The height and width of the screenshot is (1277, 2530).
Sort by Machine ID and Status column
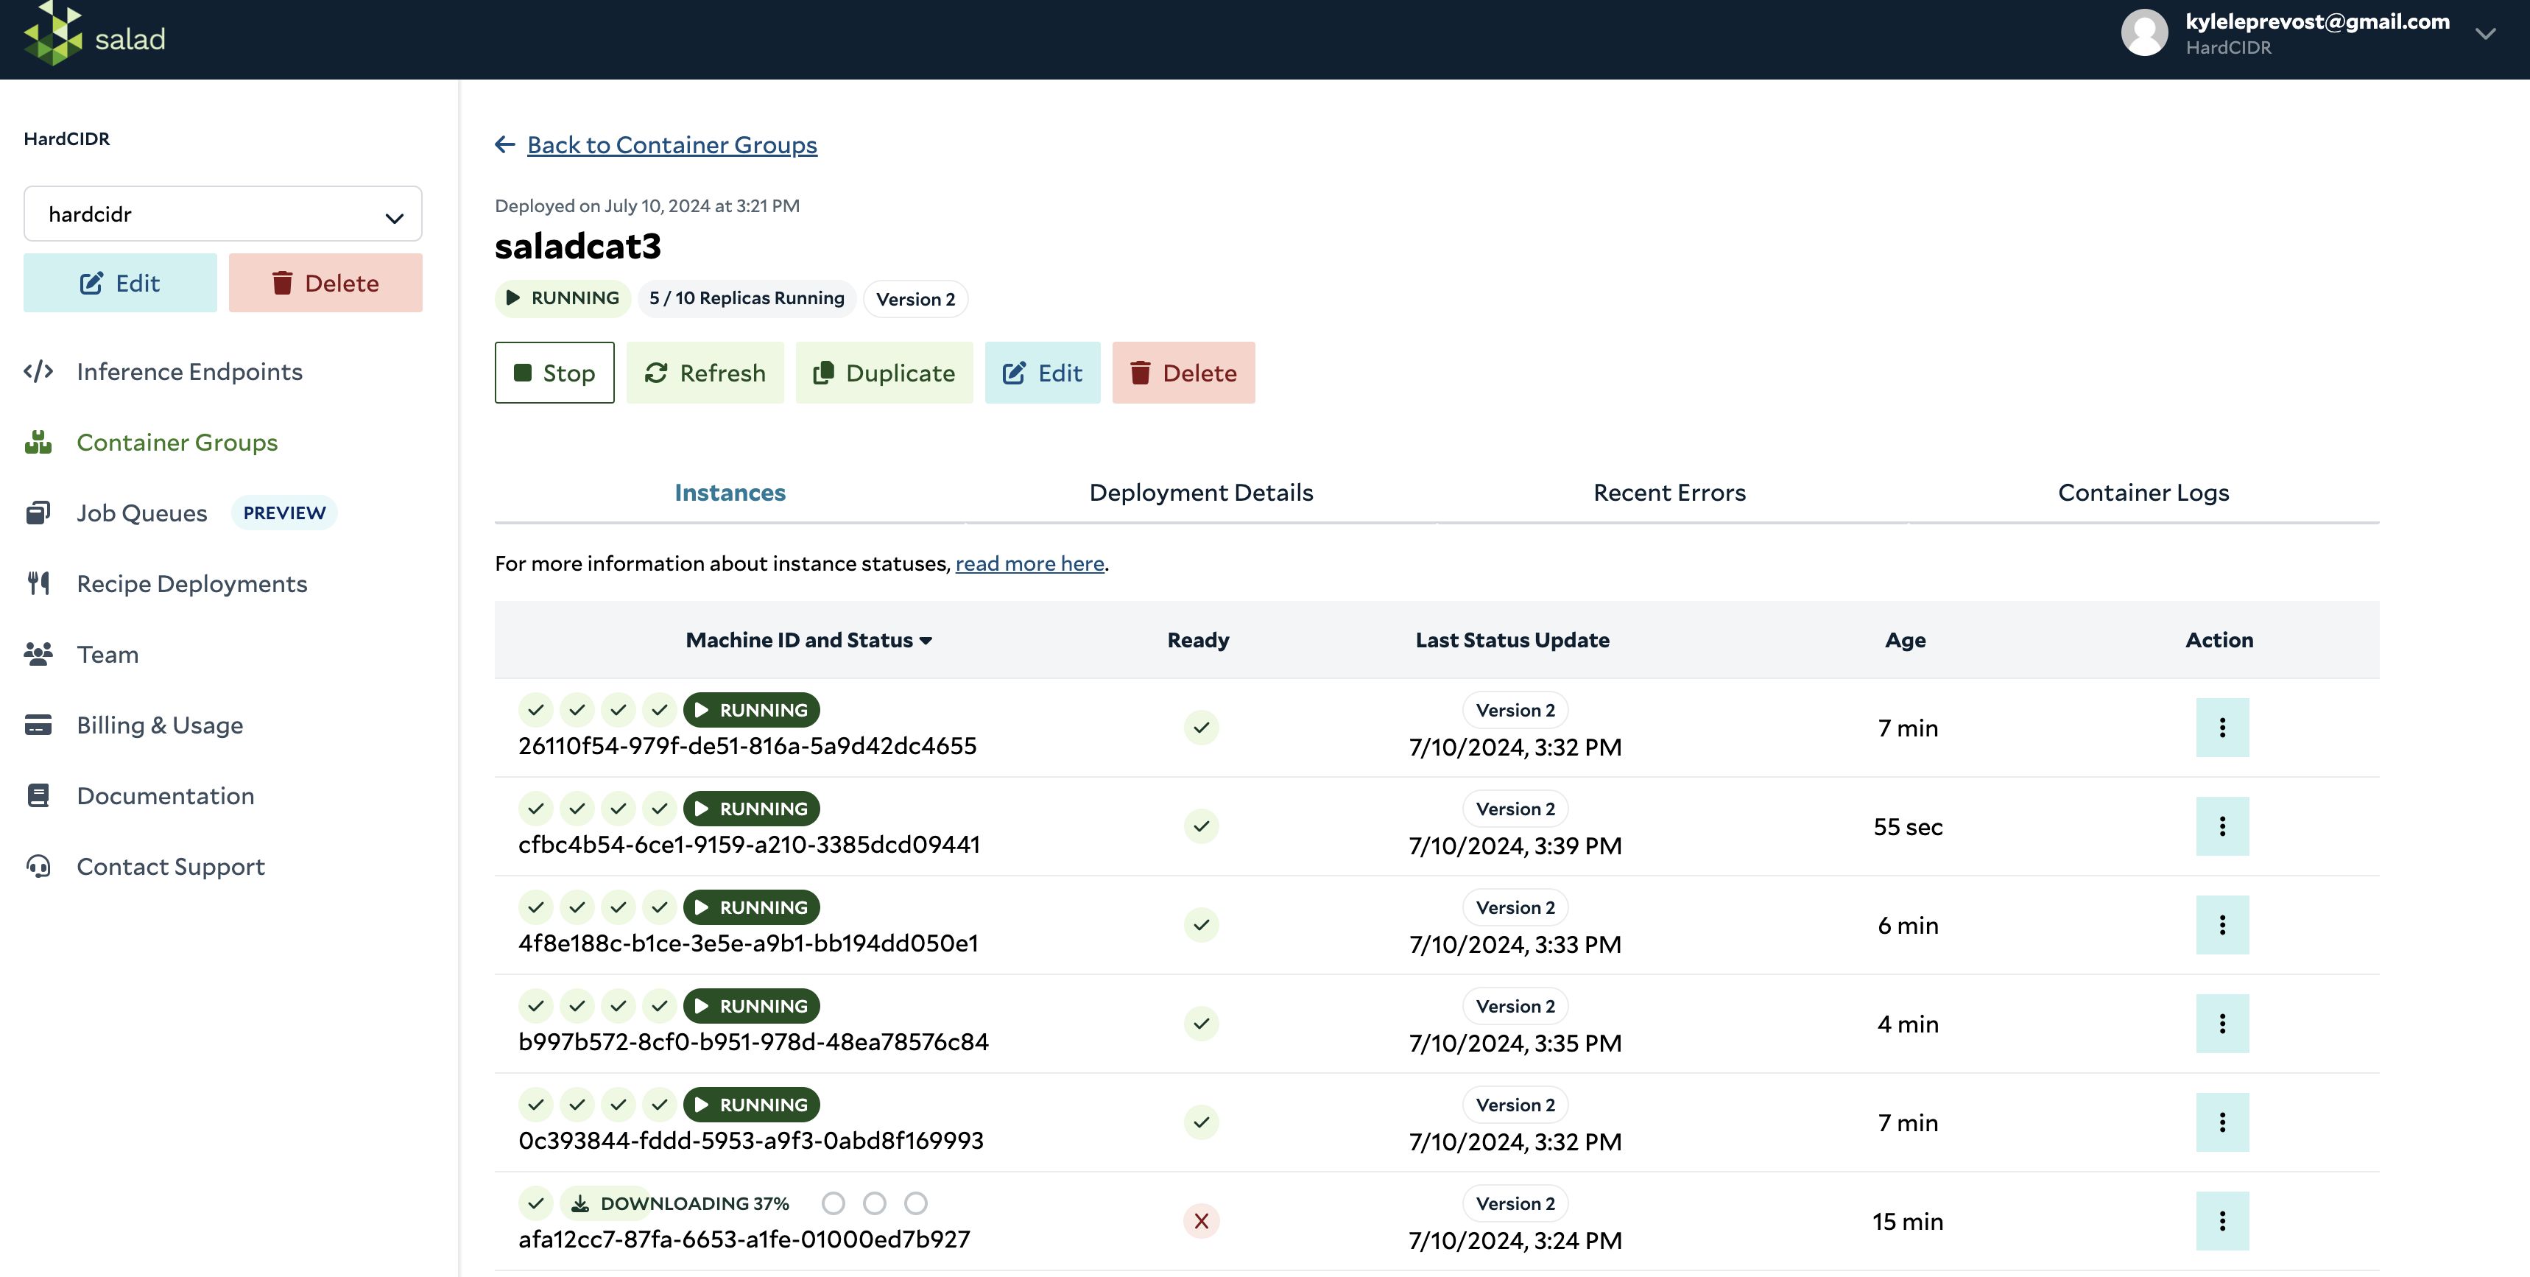tap(809, 639)
